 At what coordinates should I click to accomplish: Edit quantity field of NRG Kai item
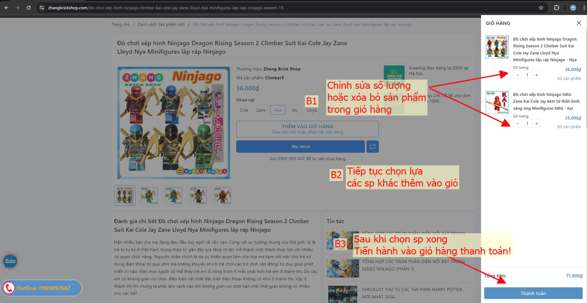pos(527,124)
